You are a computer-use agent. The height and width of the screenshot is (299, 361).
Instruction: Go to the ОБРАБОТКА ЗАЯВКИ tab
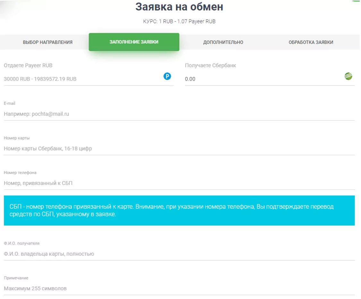point(311,42)
